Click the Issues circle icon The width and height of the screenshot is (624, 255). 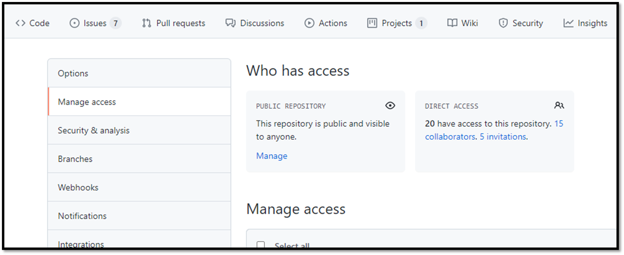click(74, 23)
